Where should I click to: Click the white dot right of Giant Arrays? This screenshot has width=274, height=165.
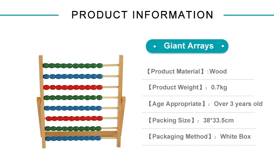pos(223,46)
